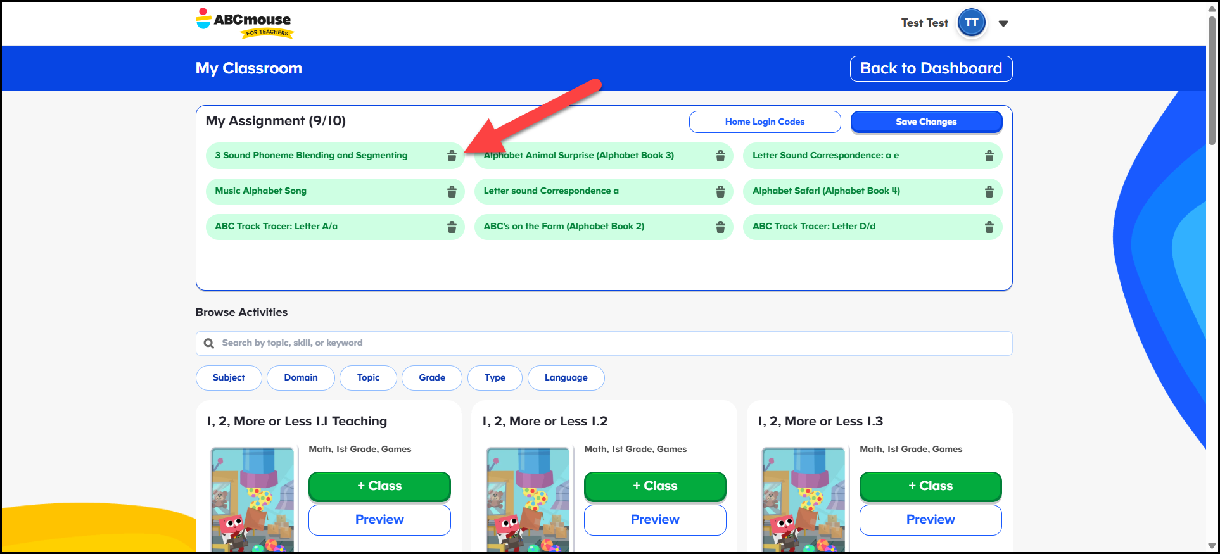The width and height of the screenshot is (1220, 554).
Task: Expand the Type filter
Action: [495, 378]
